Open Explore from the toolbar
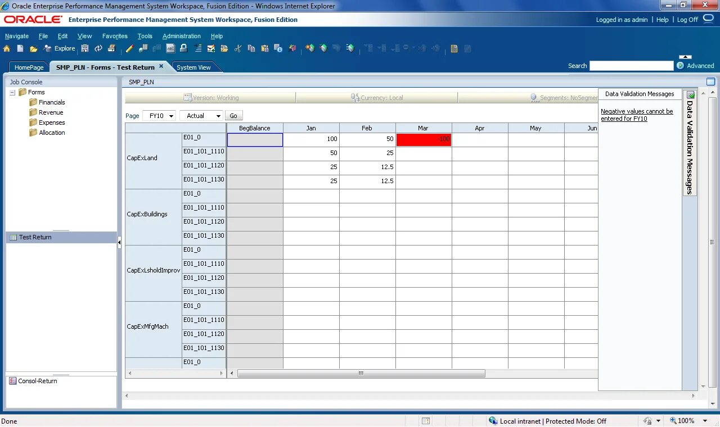This screenshot has width=720, height=427. click(x=59, y=48)
